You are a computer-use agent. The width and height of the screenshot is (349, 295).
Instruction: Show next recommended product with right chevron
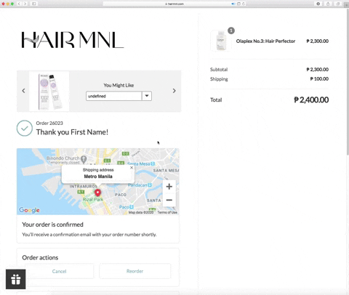point(174,91)
